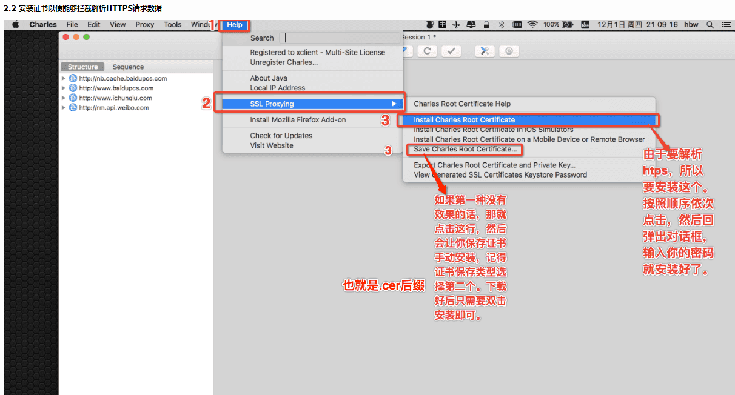Click the date and time display
This screenshot has width=735, height=395.
tap(637, 25)
